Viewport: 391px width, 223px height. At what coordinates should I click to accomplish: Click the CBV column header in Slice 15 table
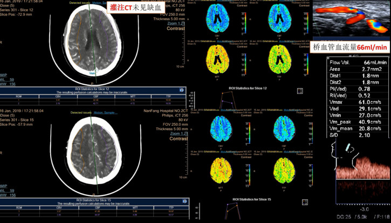point(59,207)
